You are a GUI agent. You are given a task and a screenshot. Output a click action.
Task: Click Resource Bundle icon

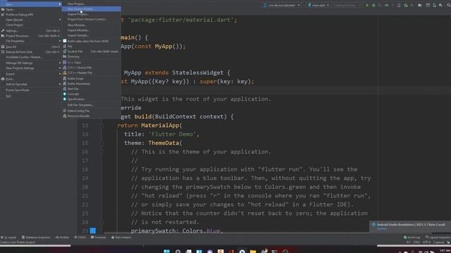[x=65, y=116]
